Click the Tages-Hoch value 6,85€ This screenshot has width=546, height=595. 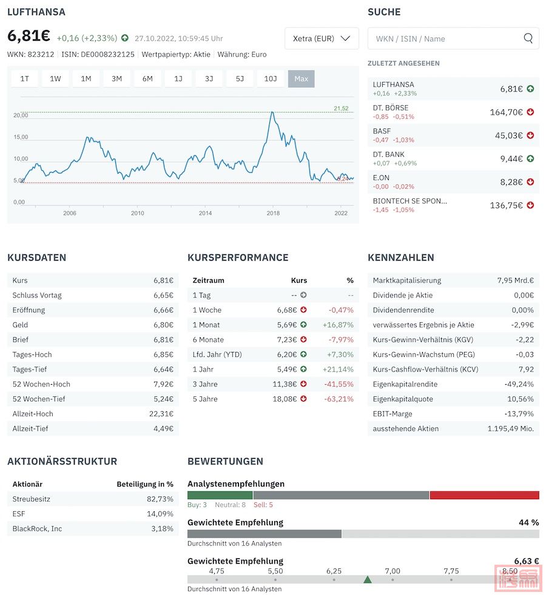coord(163,354)
